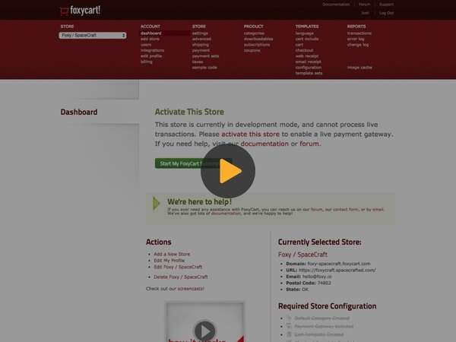Image resolution: width=456 pixels, height=342 pixels.
Task: Open subscriptions under Product menu
Action: coord(257,45)
